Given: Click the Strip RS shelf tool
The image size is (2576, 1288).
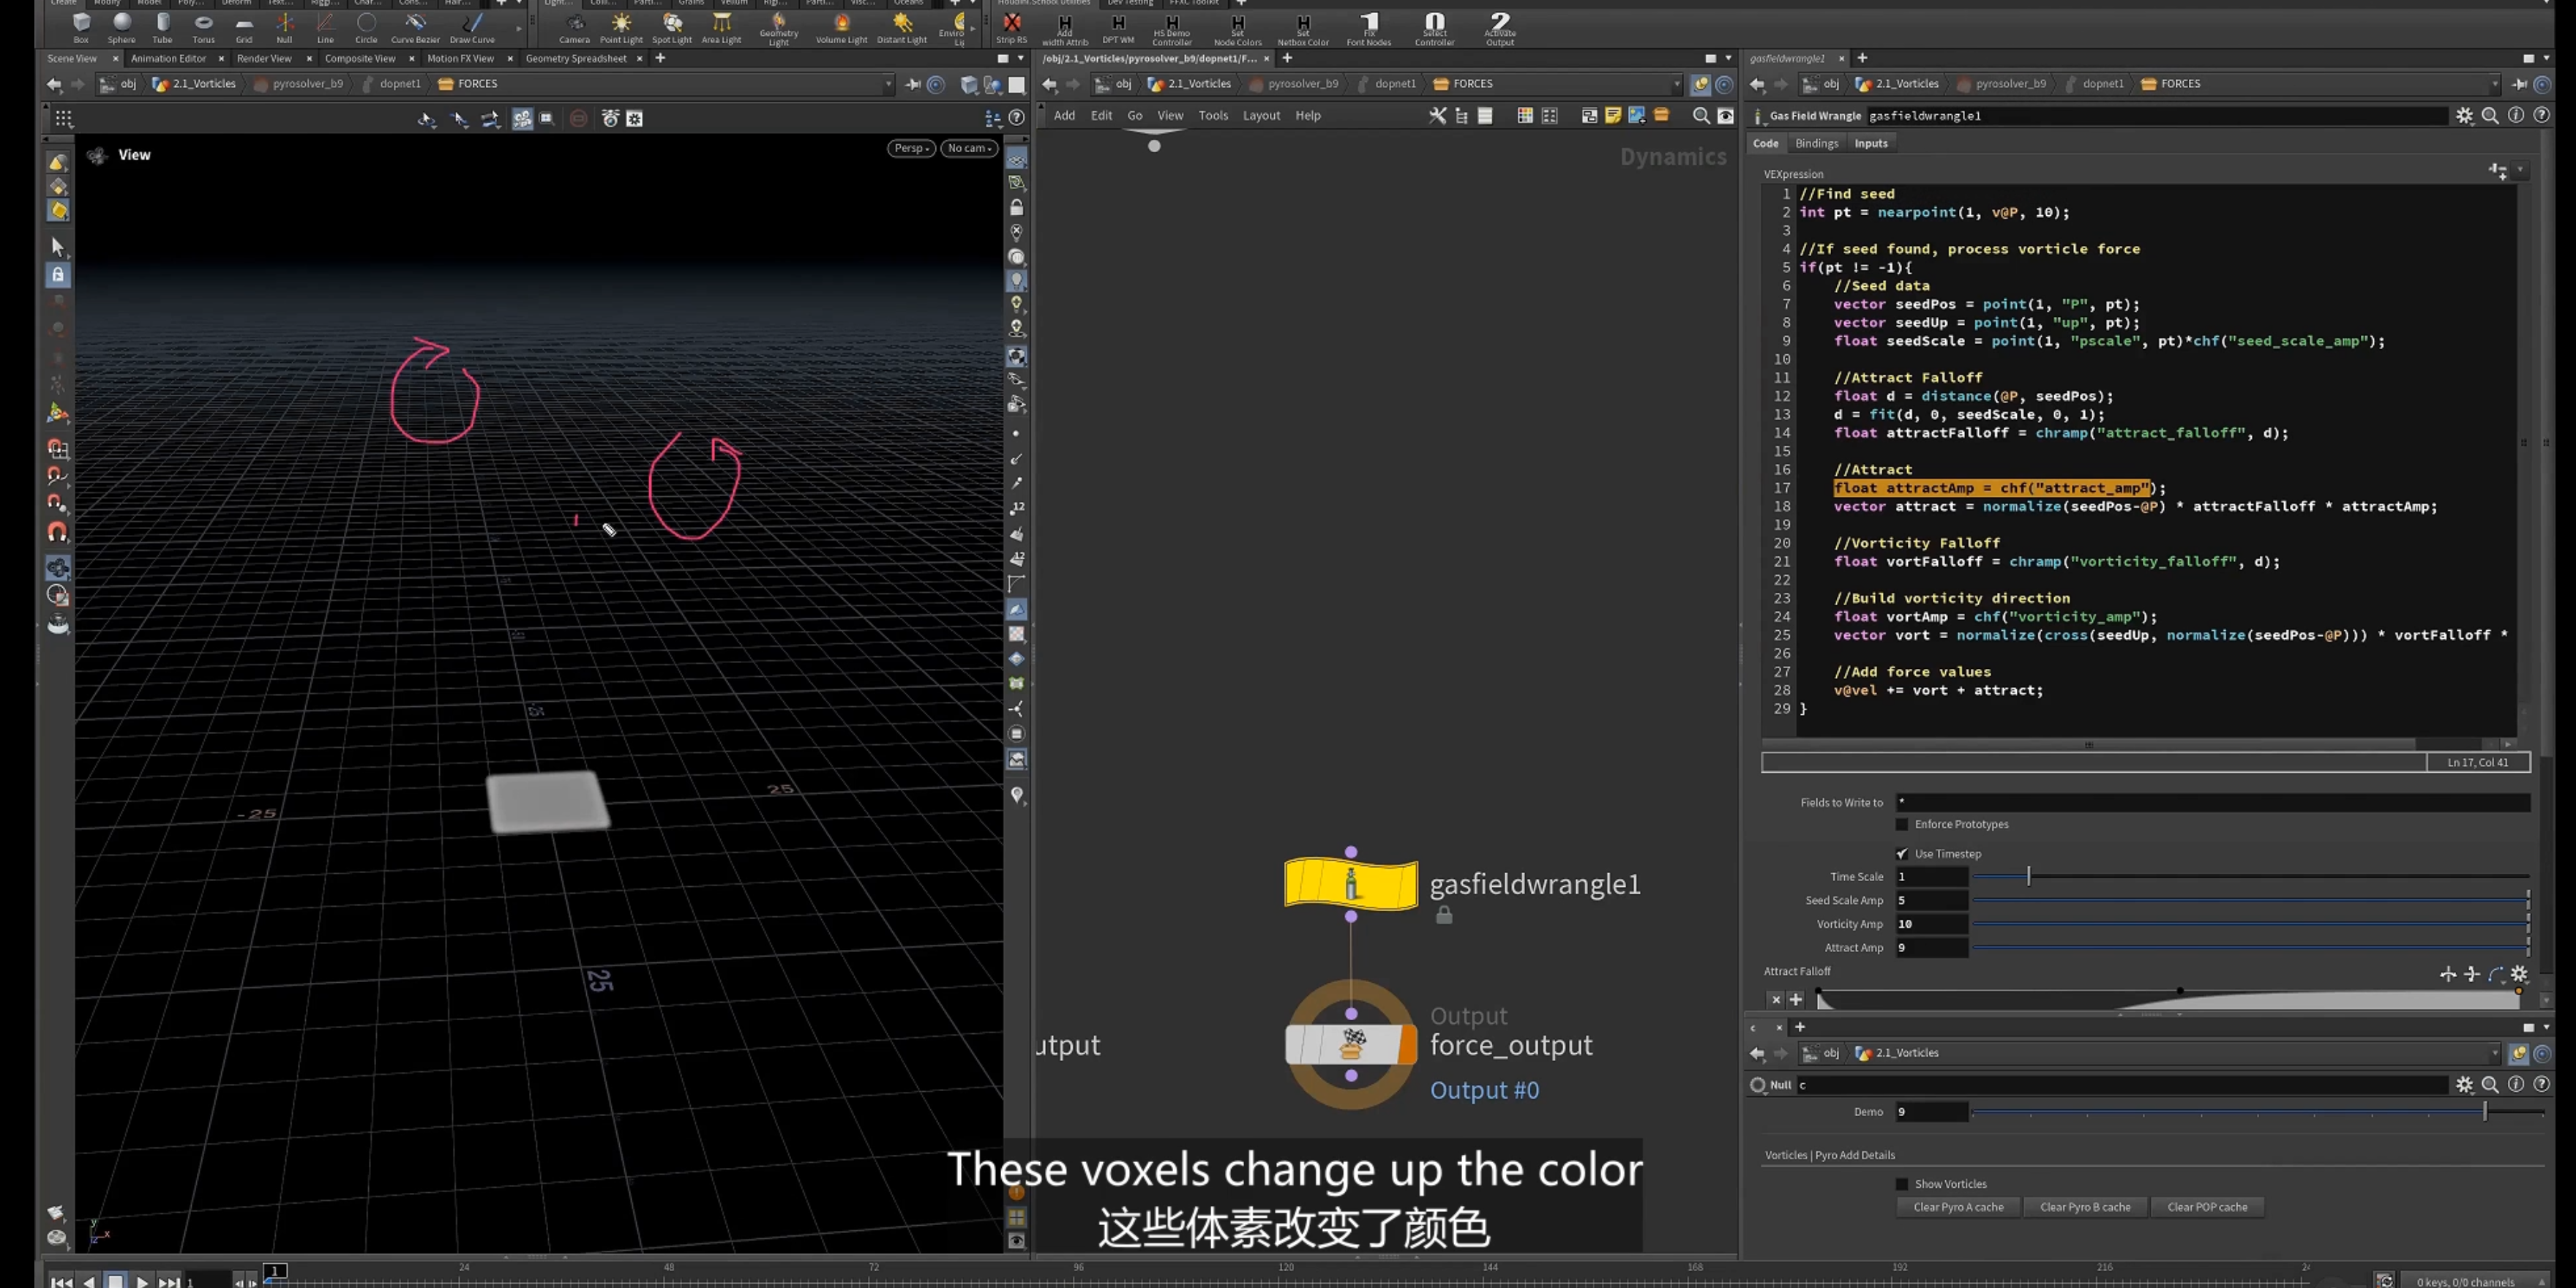Looking at the screenshot, I should tap(1011, 28).
